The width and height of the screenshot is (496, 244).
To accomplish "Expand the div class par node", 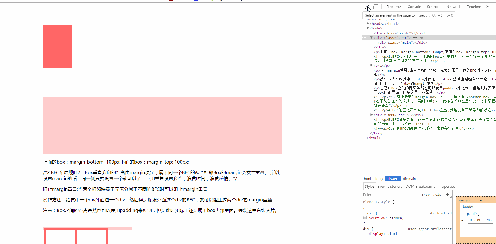I will coord(371,115).
